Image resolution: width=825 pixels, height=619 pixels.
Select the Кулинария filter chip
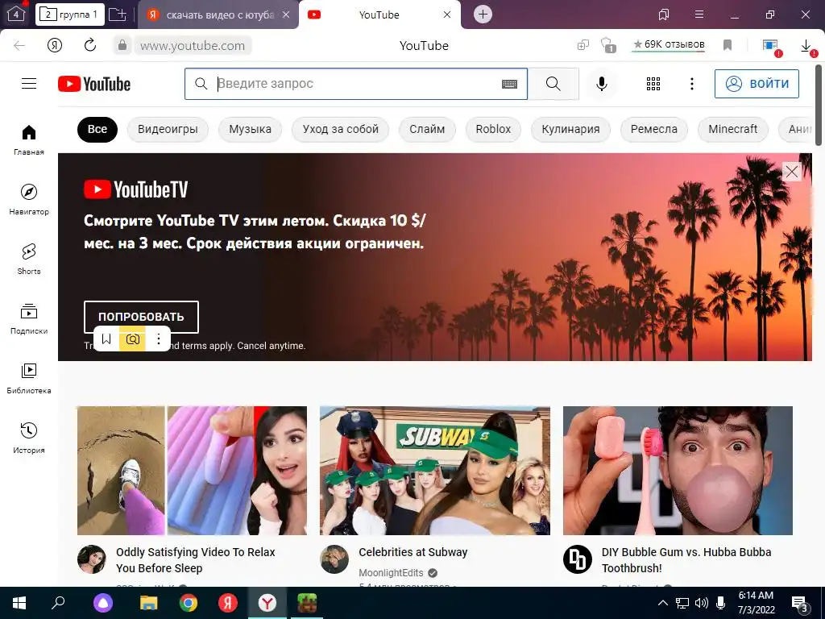pyautogui.click(x=571, y=130)
